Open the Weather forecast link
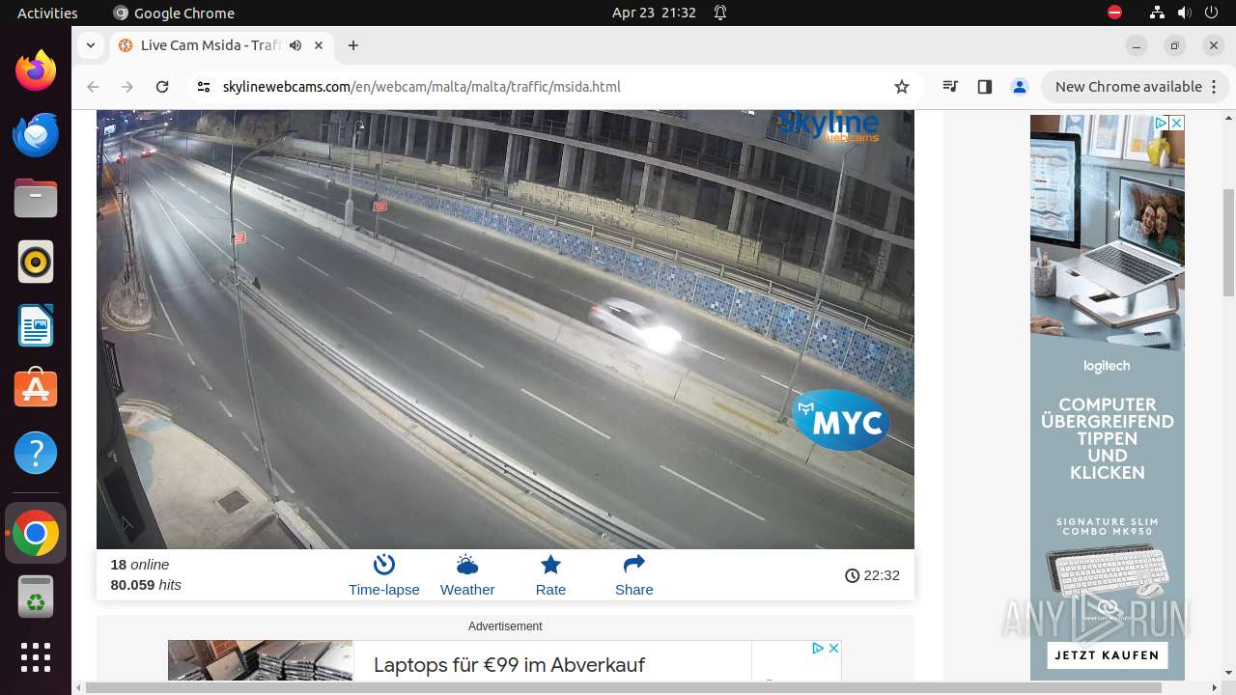 click(x=467, y=575)
